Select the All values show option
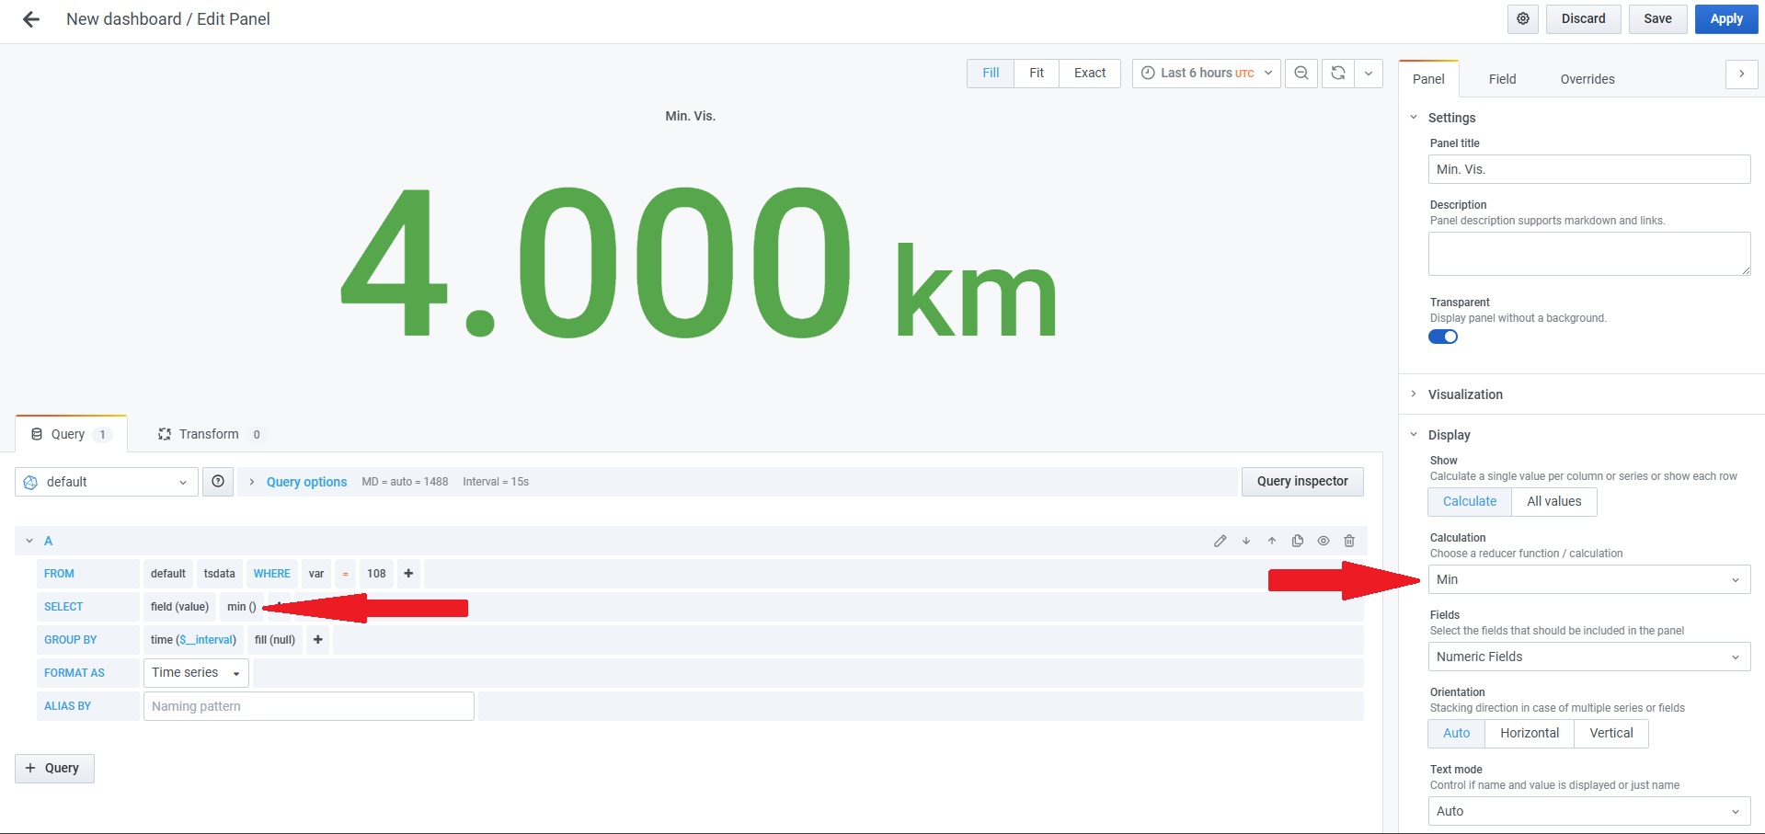Screen dimensions: 1765x834 pyautogui.click(x=1553, y=501)
